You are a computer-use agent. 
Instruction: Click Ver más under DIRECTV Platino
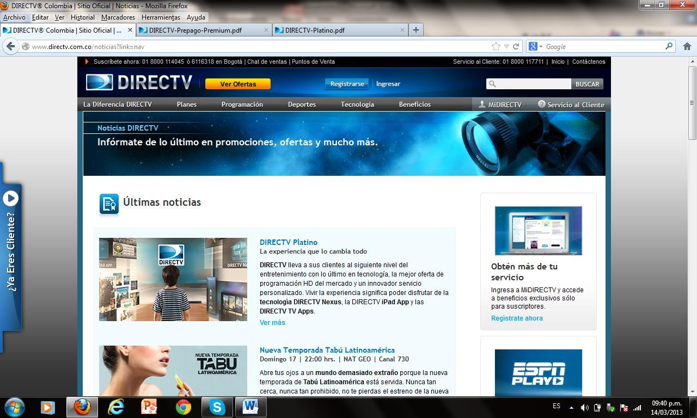(272, 322)
